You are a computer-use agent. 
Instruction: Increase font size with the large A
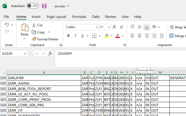(115, 27)
